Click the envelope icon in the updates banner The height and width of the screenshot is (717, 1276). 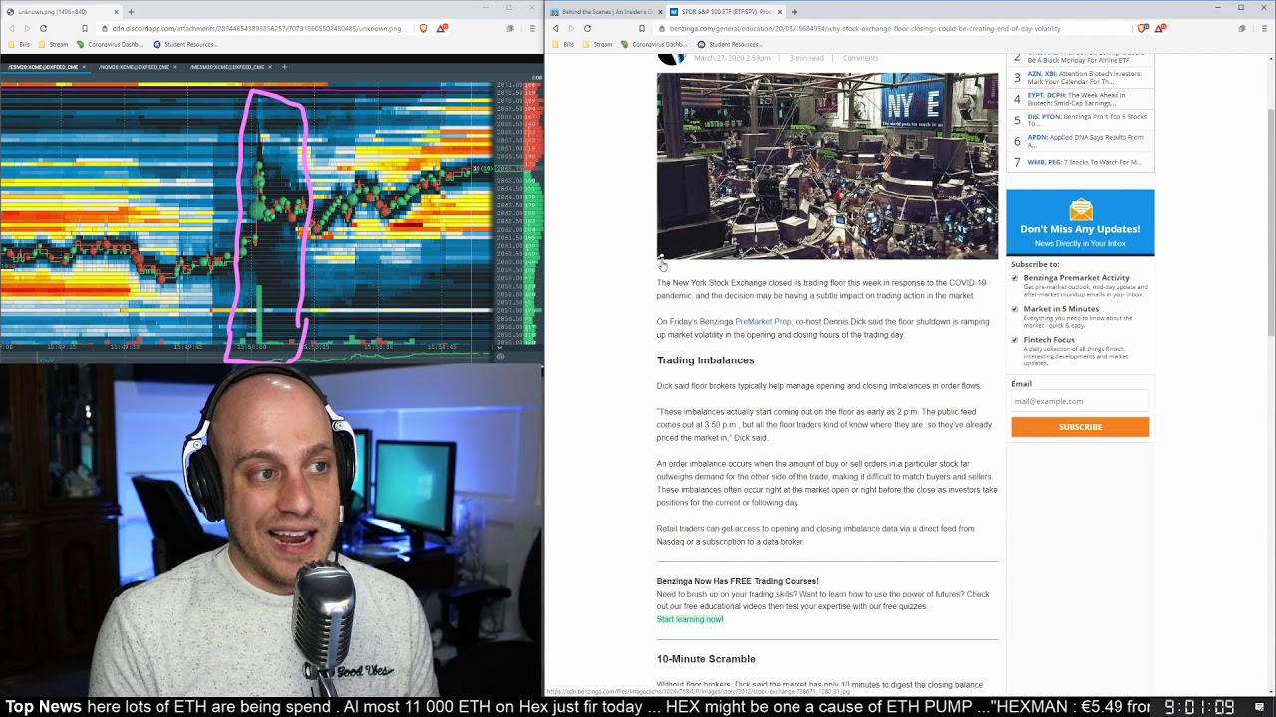pyautogui.click(x=1081, y=209)
